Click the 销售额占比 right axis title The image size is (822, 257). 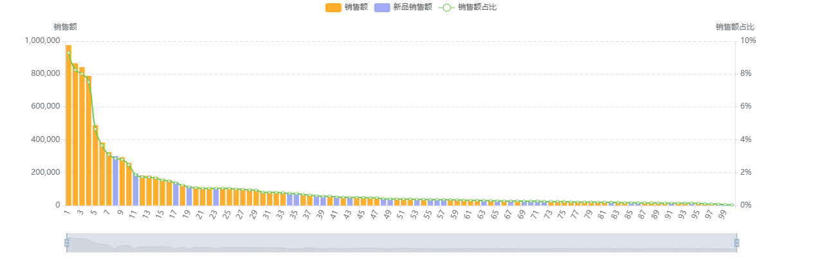click(x=735, y=27)
